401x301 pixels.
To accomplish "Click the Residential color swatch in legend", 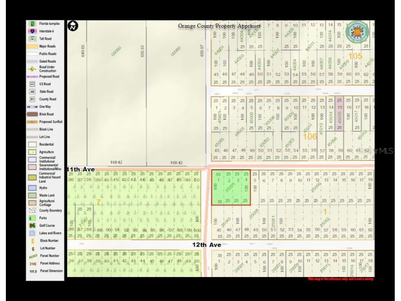I will pos(33,144).
